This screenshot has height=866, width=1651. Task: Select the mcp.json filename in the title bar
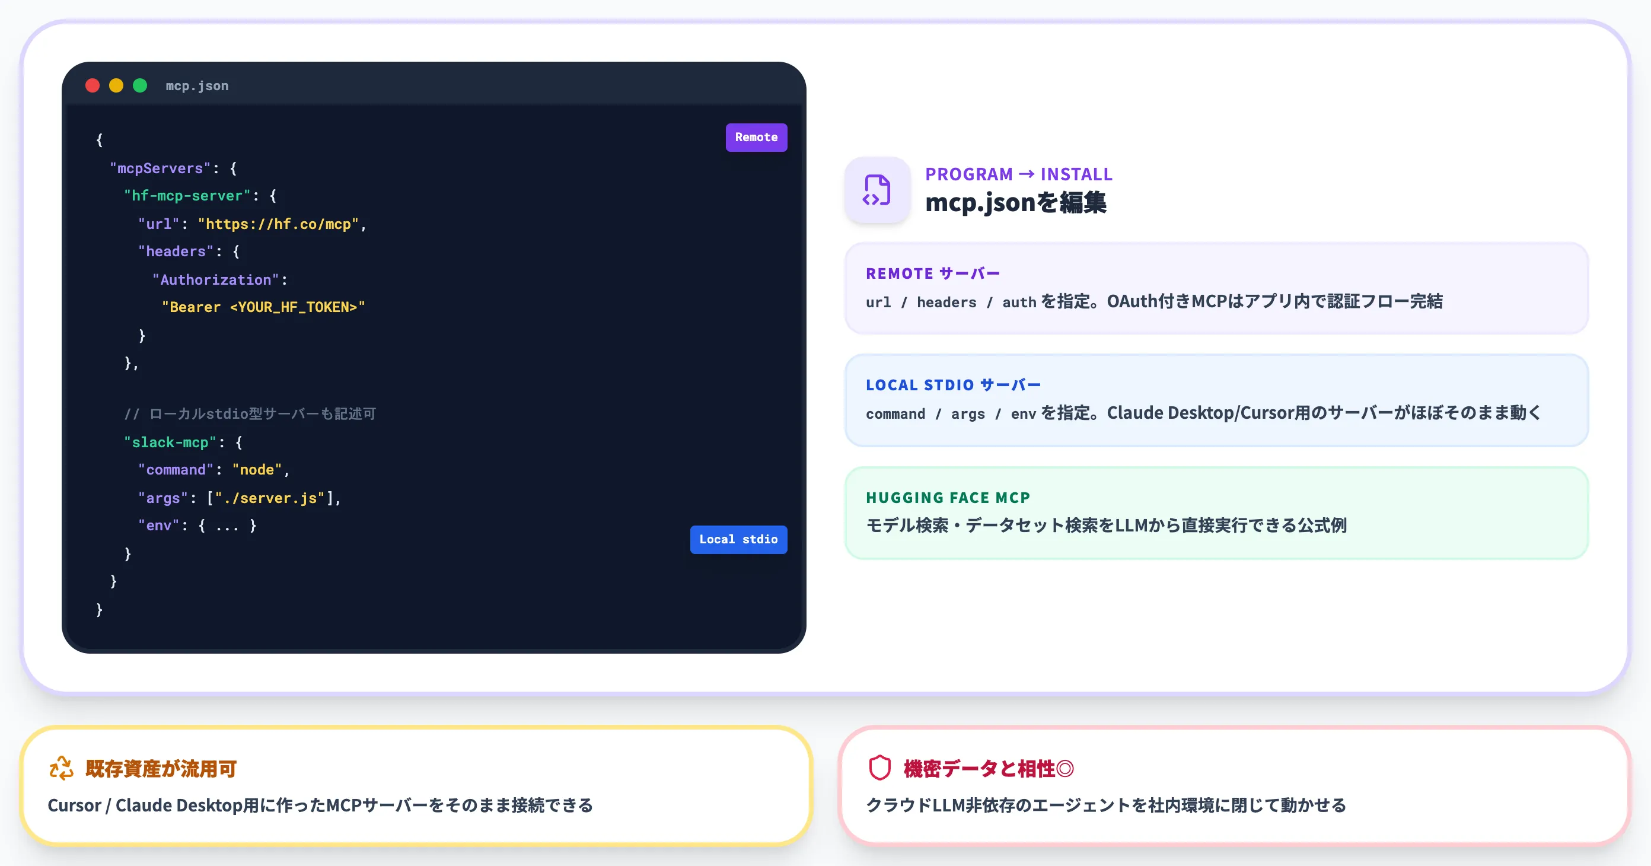pos(197,85)
